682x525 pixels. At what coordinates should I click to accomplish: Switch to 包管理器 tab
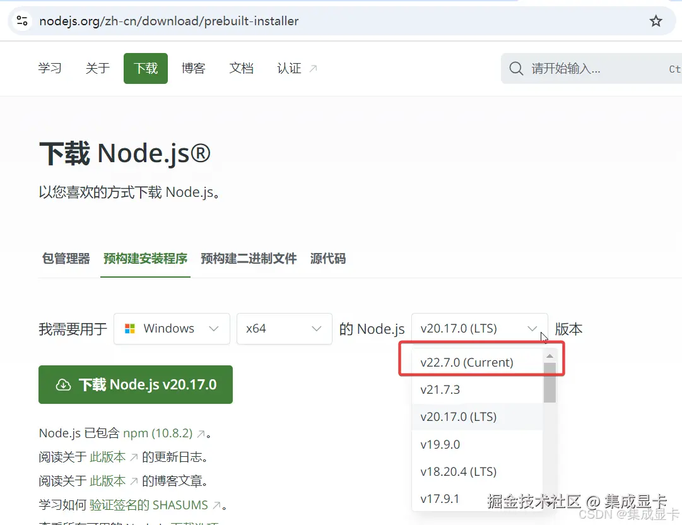pos(66,259)
